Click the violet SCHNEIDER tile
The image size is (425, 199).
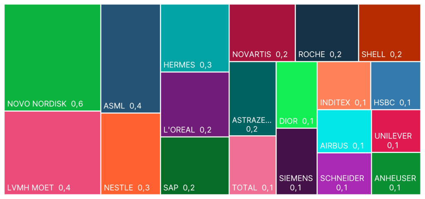[x=344, y=174]
